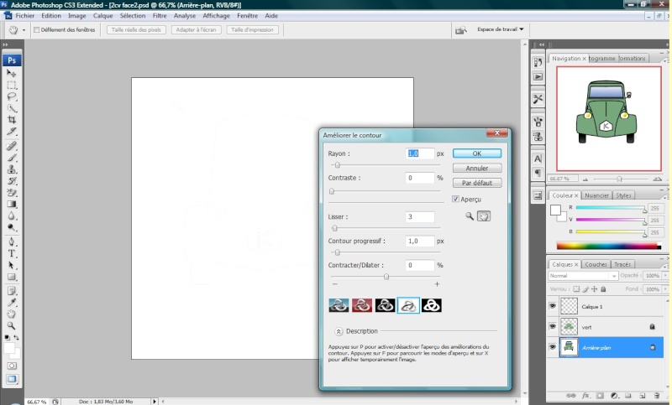Viewport: 672px width, 405px height.
Task: Select the Clone Stamp tool
Action: [x=11, y=169]
